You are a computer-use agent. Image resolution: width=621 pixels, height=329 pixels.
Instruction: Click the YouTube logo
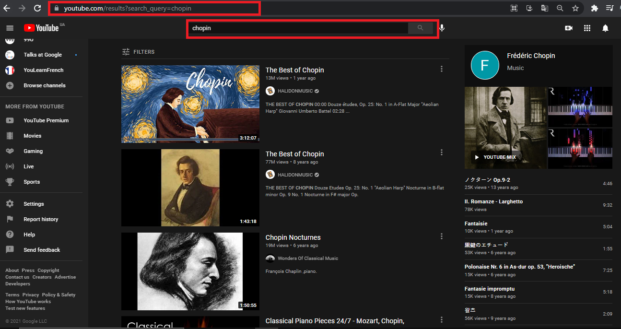tap(41, 28)
